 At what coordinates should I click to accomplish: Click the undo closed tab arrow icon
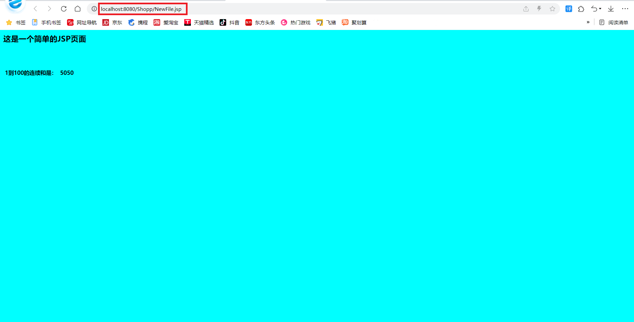pos(594,9)
